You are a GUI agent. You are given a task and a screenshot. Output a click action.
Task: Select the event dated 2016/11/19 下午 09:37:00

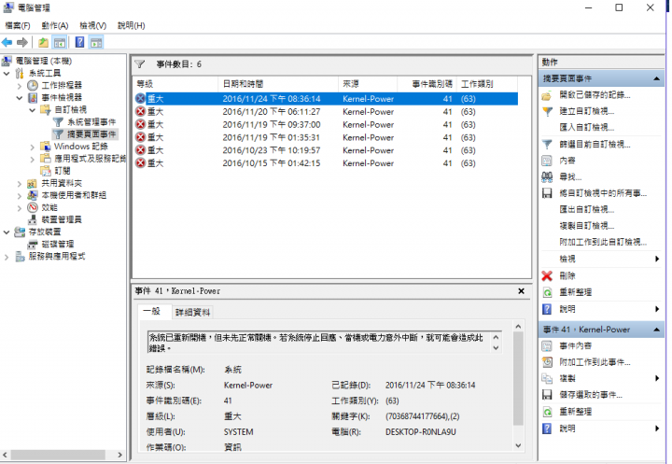(x=326, y=125)
